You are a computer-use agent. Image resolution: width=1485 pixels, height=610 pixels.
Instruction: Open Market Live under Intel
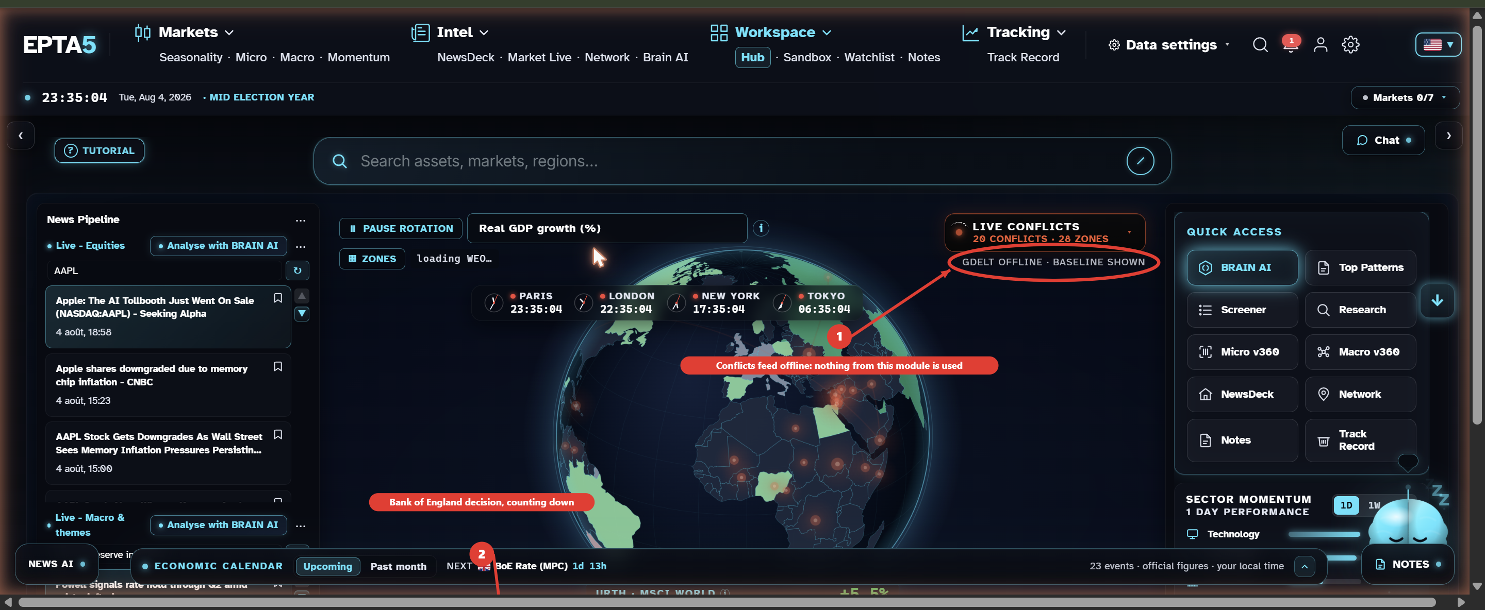click(539, 58)
